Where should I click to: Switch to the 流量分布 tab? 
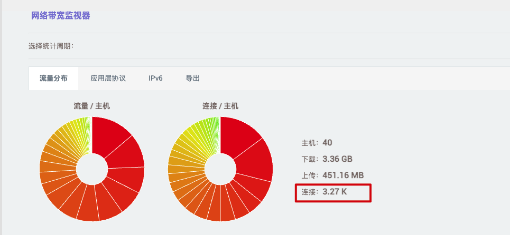click(53, 79)
